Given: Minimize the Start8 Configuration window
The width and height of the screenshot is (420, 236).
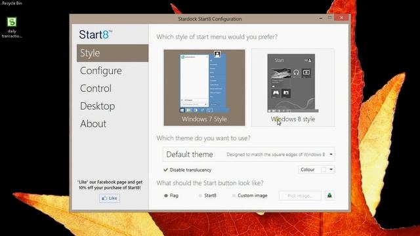Looking at the screenshot, I should coord(321,18).
